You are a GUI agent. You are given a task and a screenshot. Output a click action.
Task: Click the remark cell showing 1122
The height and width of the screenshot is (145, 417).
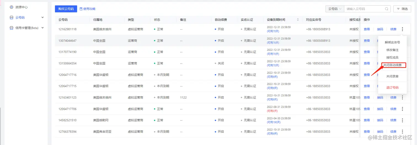(x=183, y=97)
